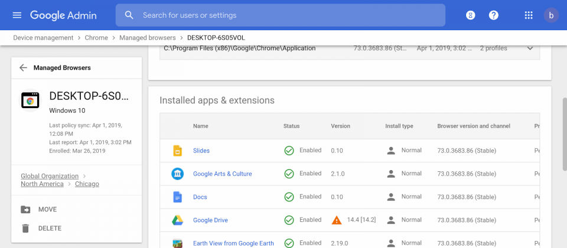Image resolution: width=567 pixels, height=248 pixels.
Task: Open the hourglass tasks icon
Action: click(x=470, y=15)
